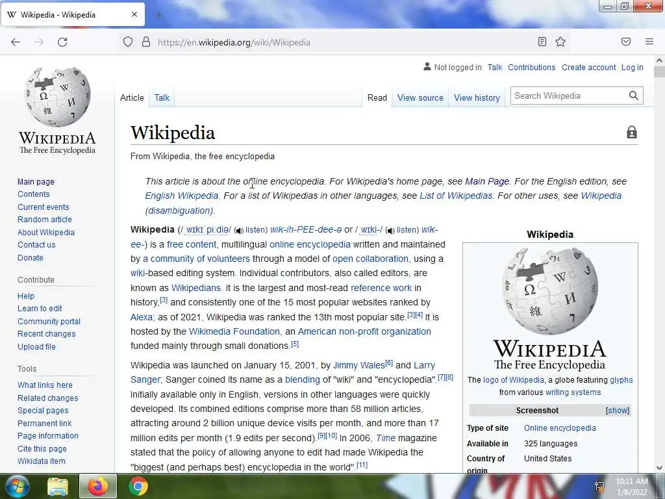Reload the current page
Image resolution: width=665 pixels, height=499 pixels.
pos(62,42)
